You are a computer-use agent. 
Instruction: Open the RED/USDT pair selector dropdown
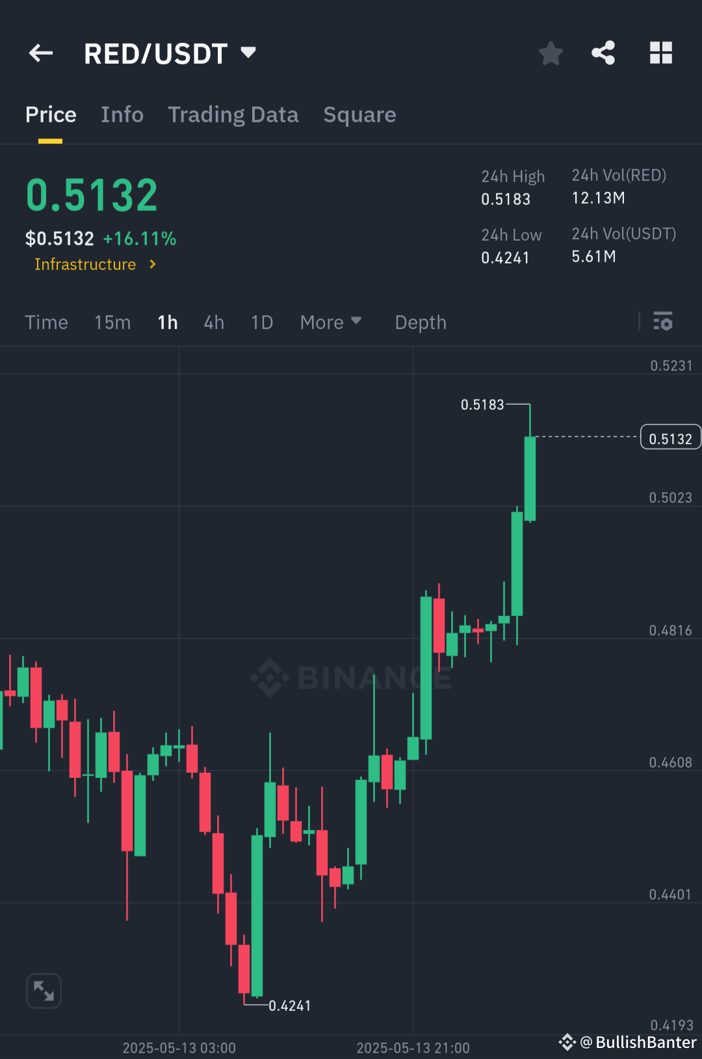click(x=248, y=53)
